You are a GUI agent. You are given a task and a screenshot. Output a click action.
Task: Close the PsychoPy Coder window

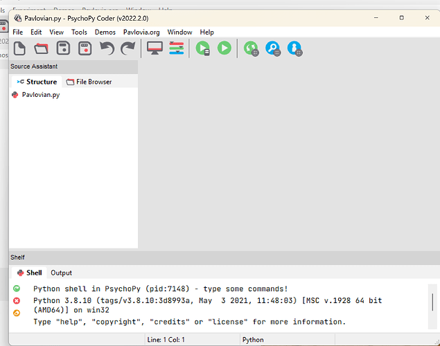[x=427, y=18]
